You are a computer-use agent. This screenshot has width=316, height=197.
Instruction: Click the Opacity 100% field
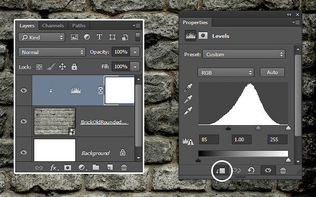point(121,52)
